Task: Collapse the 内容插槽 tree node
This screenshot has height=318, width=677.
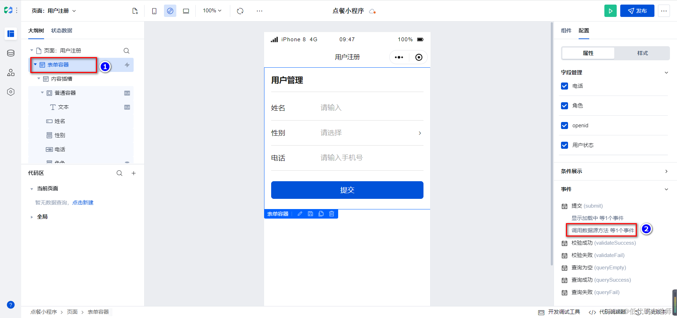Action: tap(39, 79)
